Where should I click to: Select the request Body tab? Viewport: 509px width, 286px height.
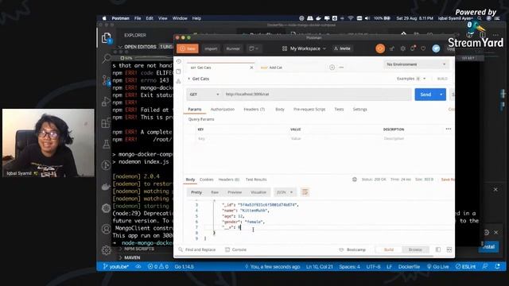[x=280, y=110]
